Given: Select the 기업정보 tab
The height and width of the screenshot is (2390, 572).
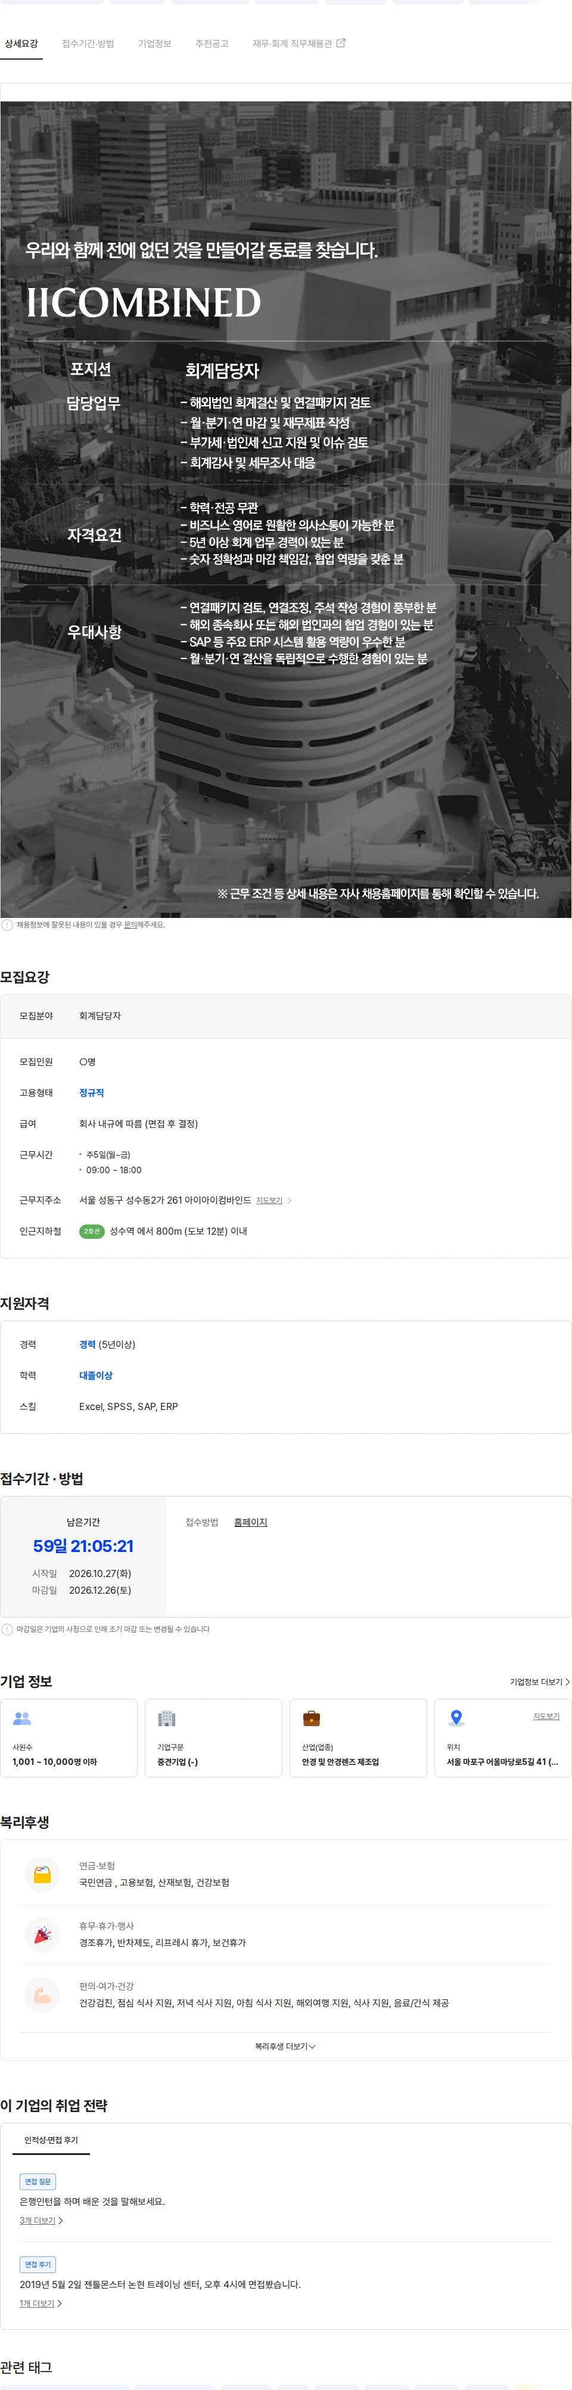Looking at the screenshot, I should 155,44.
